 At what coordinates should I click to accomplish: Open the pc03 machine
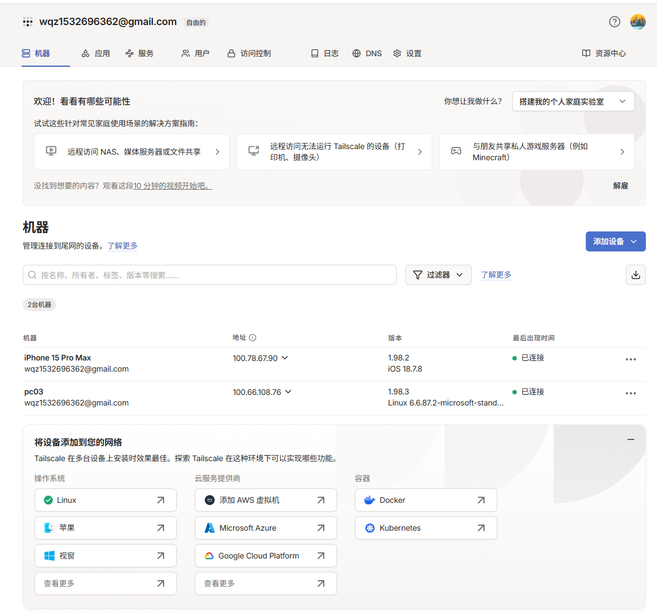click(x=33, y=392)
